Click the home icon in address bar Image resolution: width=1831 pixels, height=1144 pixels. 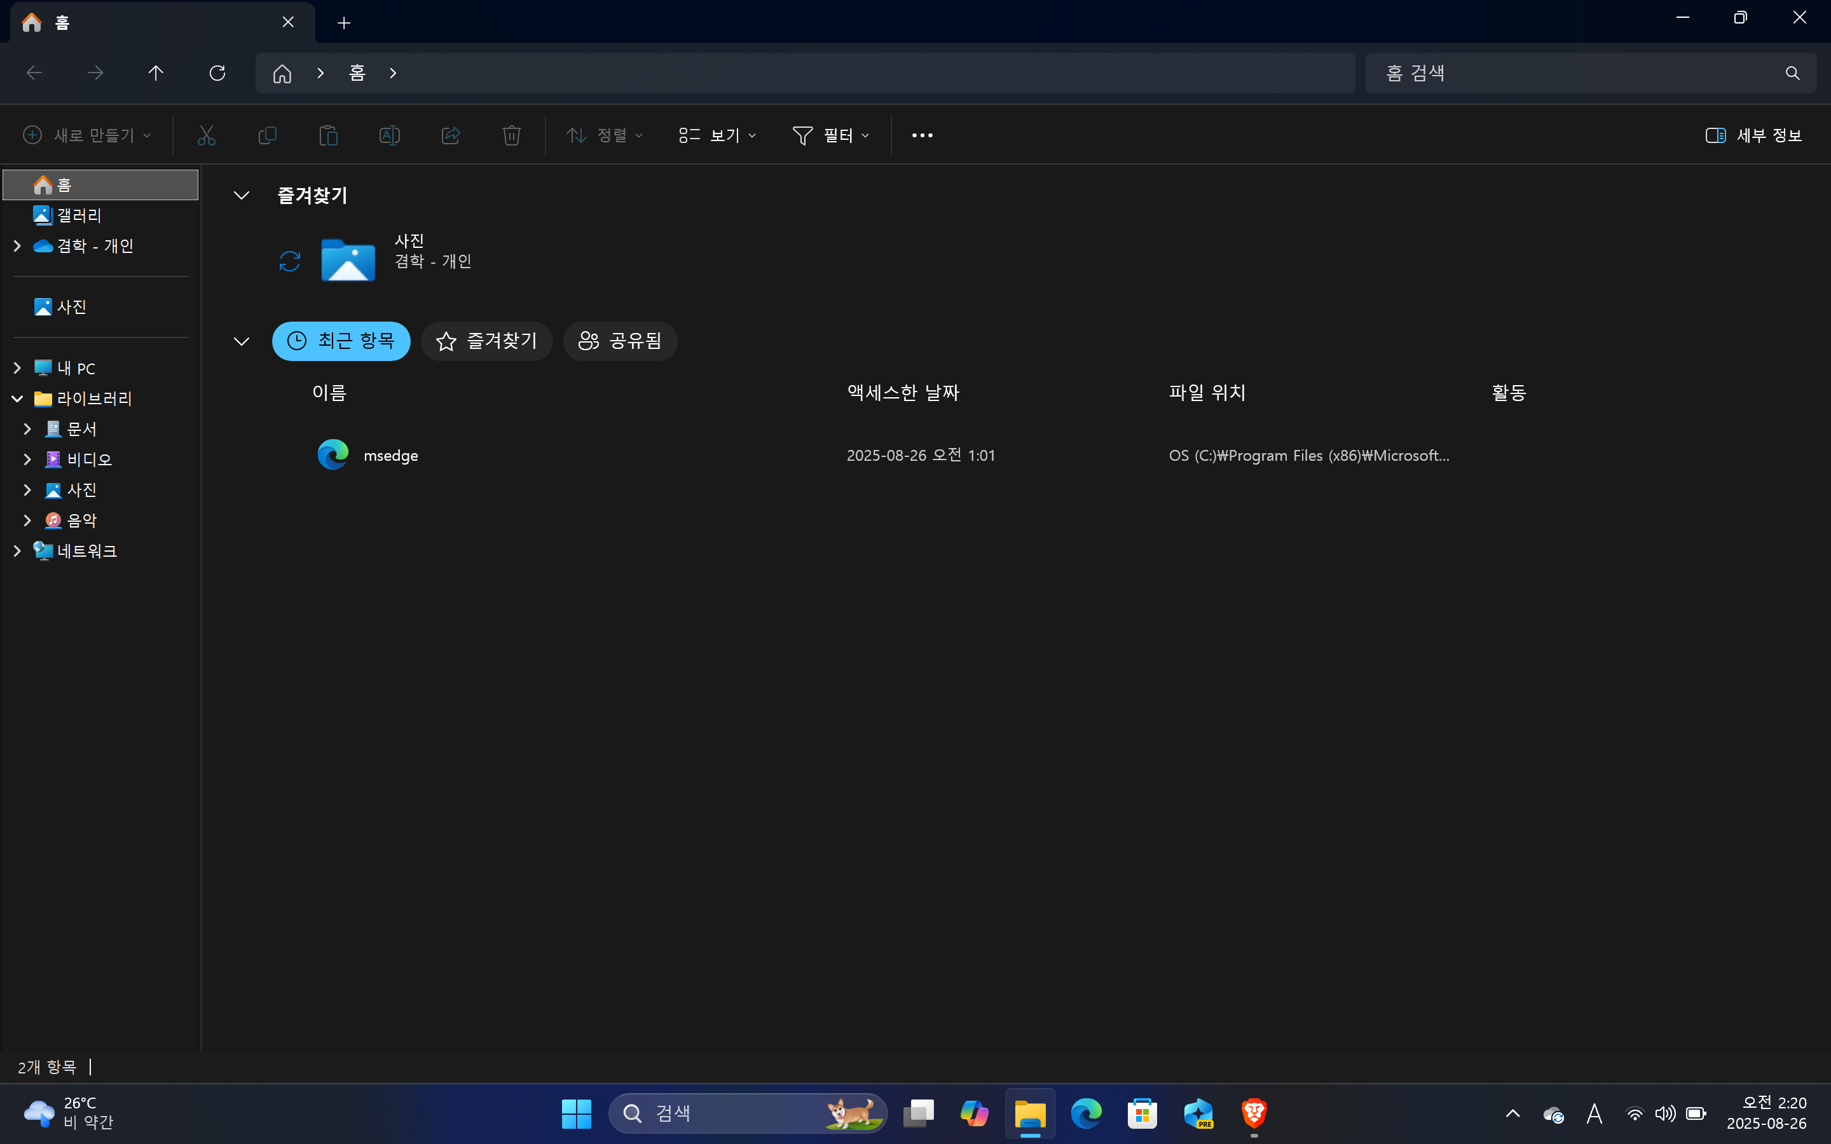point(282,72)
